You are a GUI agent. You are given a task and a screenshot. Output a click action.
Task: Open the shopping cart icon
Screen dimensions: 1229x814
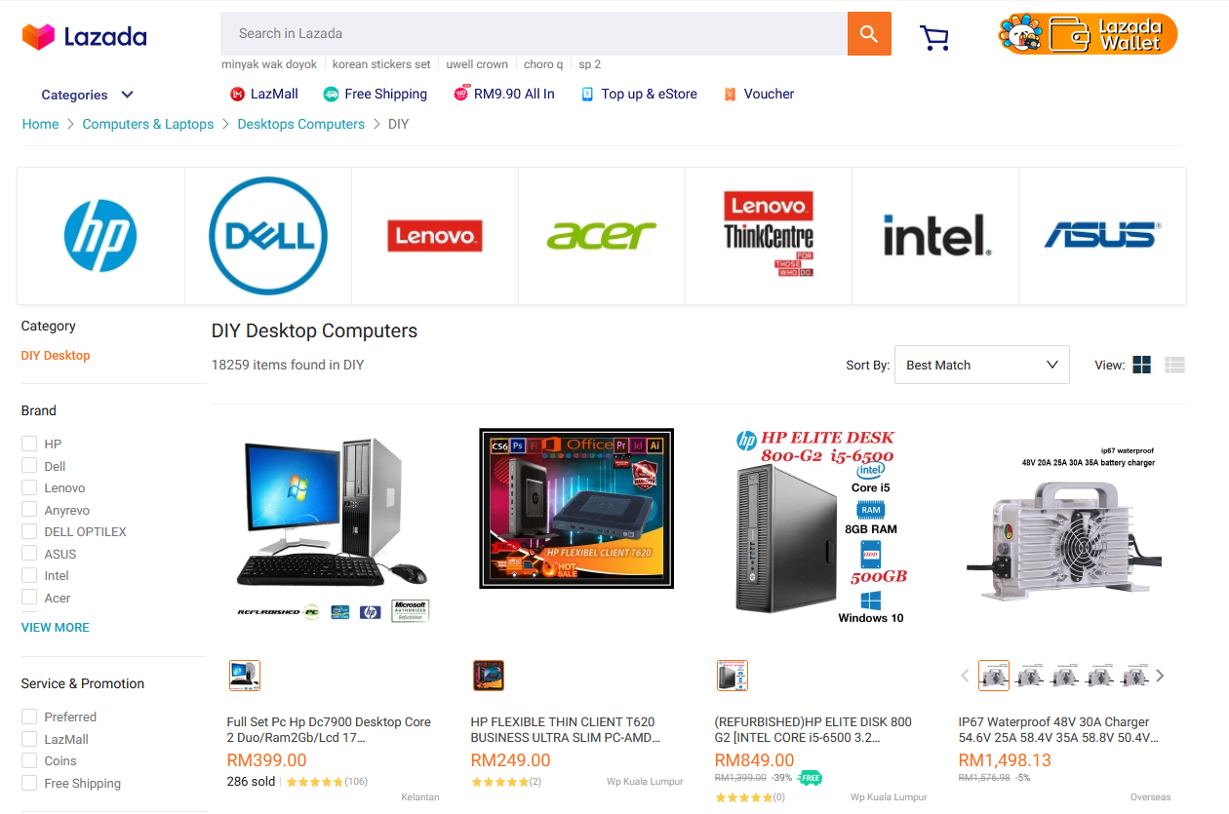pyautogui.click(x=934, y=37)
